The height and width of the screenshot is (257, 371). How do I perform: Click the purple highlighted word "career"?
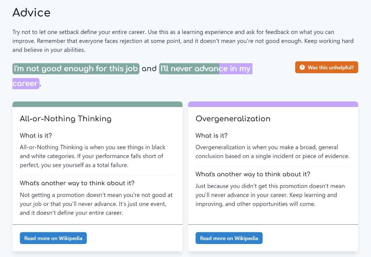tap(26, 84)
